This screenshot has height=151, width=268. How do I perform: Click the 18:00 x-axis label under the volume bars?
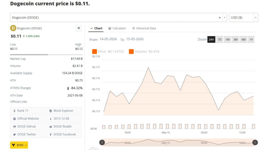pyautogui.click(x=127, y=133)
